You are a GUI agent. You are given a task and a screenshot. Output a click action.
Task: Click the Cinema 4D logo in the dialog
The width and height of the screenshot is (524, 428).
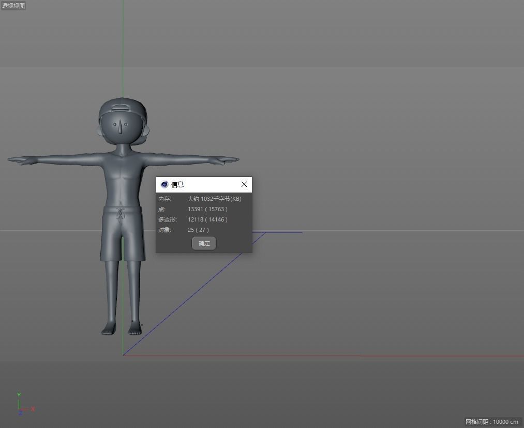164,184
